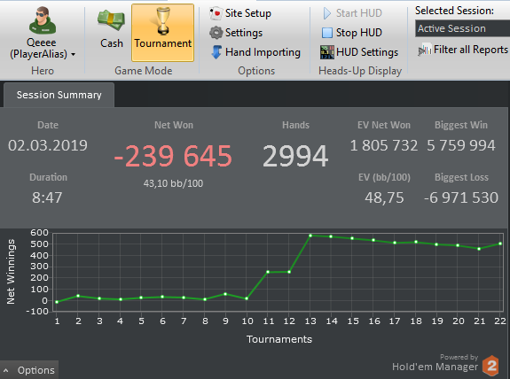Viewport: 510px width, 379px height.
Task: Click the Hero player avatar icon
Action: tap(43, 20)
